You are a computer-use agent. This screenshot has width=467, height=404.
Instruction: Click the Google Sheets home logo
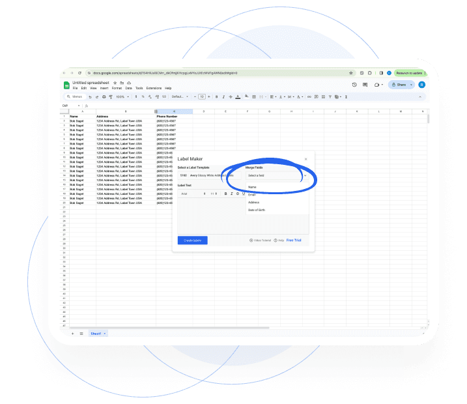click(x=66, y=85)
